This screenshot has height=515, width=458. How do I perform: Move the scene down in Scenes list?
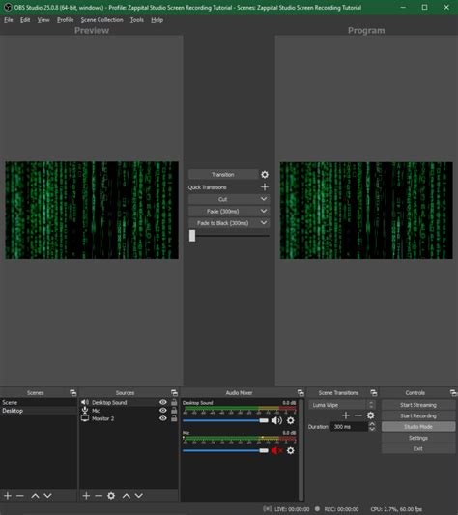47,496
